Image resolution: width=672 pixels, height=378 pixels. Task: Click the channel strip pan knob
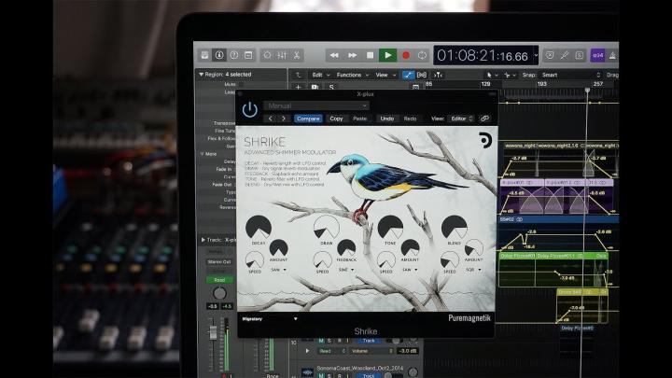(x=219, y=294)
